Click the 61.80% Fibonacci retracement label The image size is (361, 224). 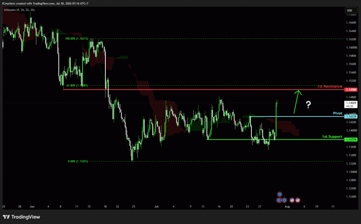77,85
